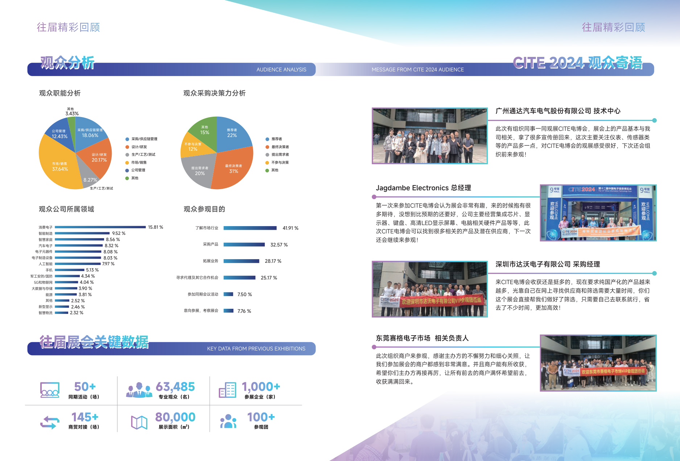The image size is (680, 461).
Task: Select the 最终决策者 31% pie slice
Action: tap(232, 170)
